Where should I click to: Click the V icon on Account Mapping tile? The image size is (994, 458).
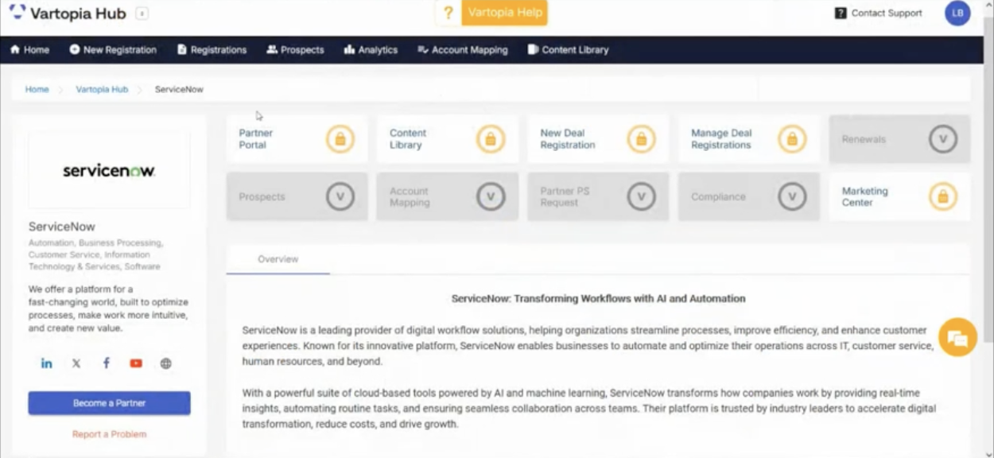pyautogui.click(x=491, y=196)
